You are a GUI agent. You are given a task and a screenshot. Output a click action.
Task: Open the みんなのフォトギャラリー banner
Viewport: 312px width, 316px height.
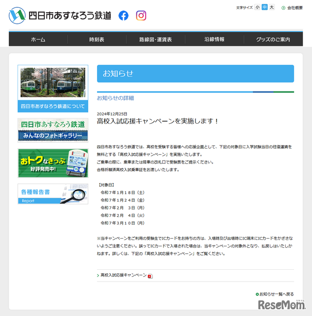[53, 130]
